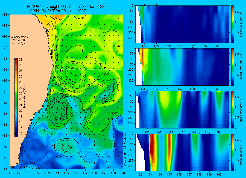Screen dimensions: 246x178
Task: Click the "161" longitude label on map axis
Action: [x=123, y=173]
